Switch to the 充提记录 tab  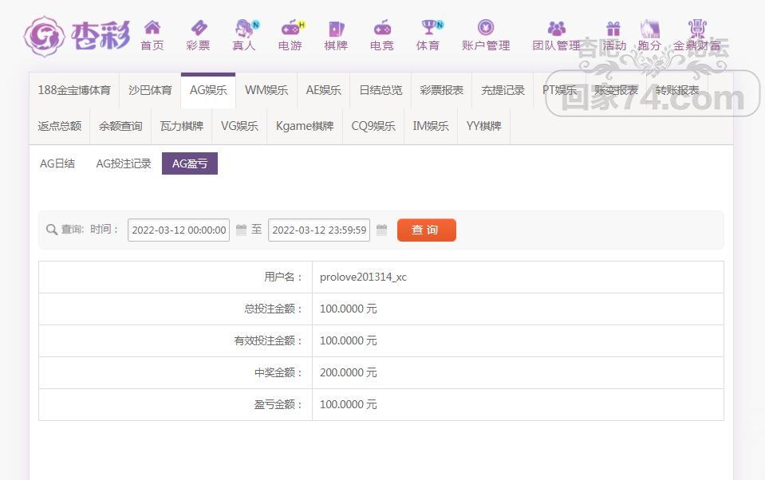pyautogui.click(x=503, y=90)
